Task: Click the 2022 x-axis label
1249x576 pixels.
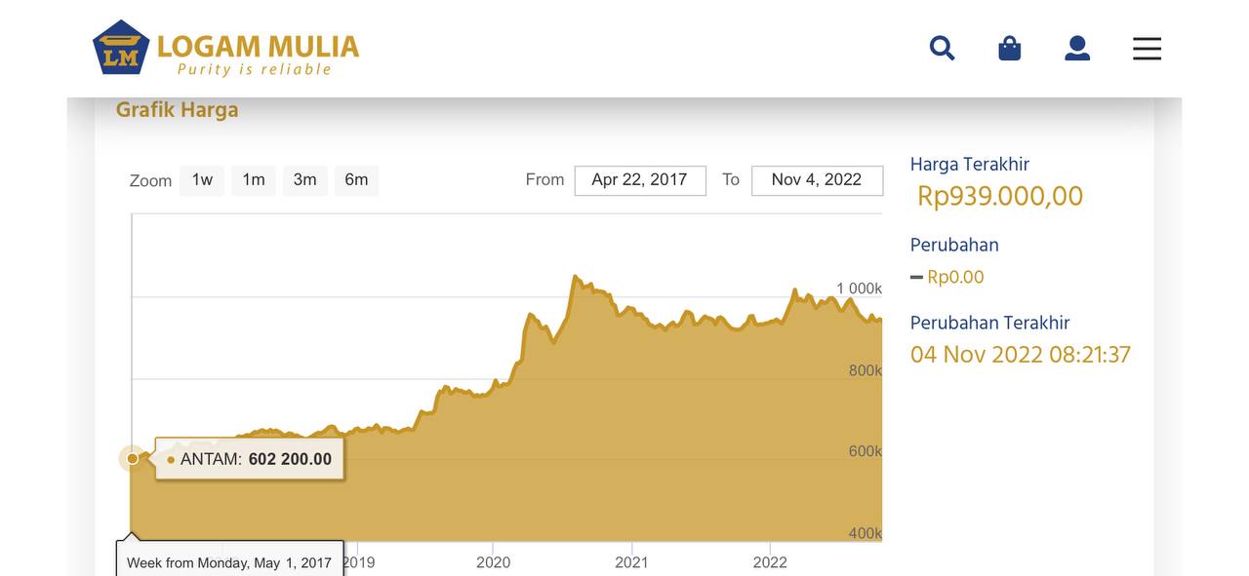Action: (x=770, y=562)
